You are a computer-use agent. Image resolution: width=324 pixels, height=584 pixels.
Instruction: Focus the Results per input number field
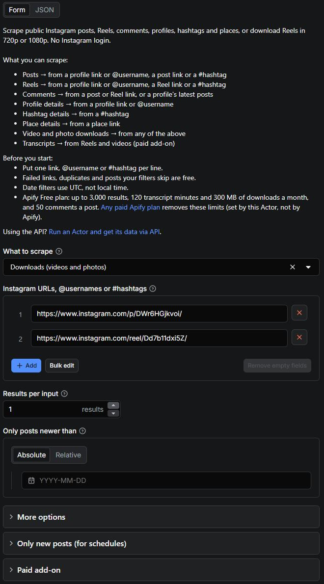point(55,409)
